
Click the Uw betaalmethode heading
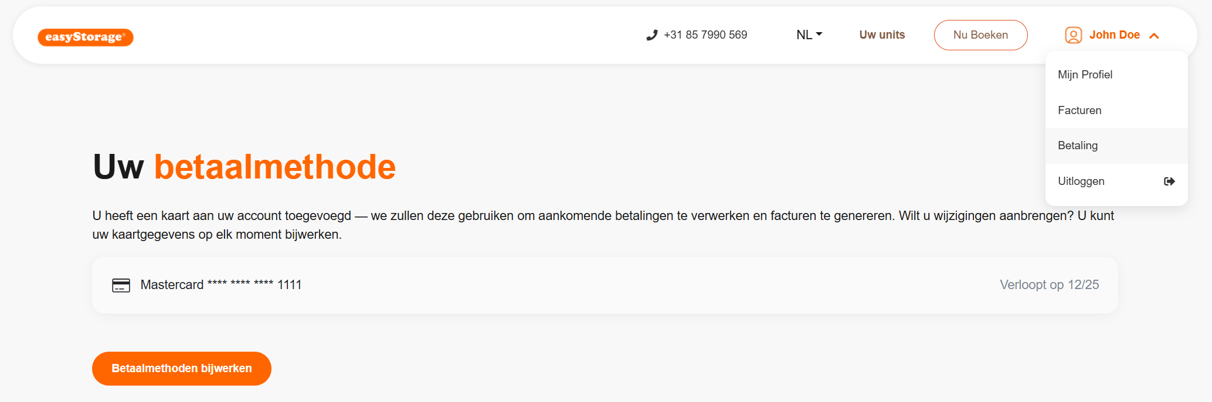[244, 167]
